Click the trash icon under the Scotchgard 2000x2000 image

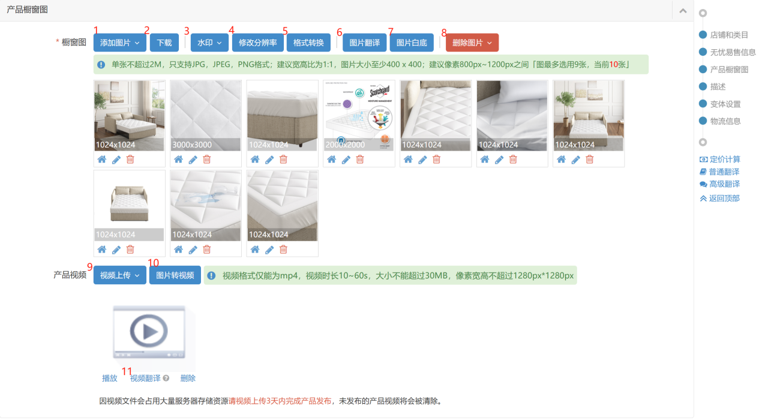[360, 160]
